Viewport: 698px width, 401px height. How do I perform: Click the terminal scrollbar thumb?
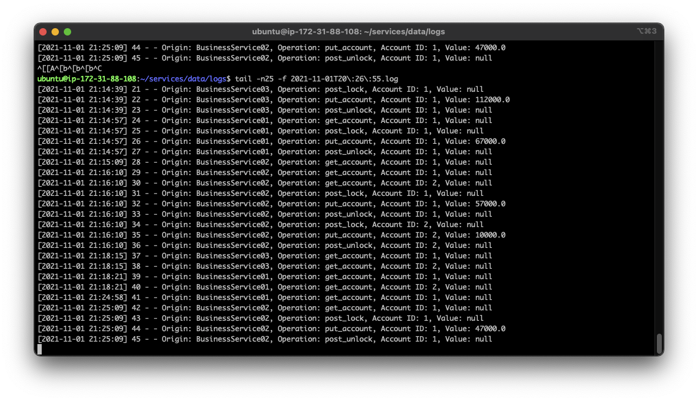click(659, 343)
